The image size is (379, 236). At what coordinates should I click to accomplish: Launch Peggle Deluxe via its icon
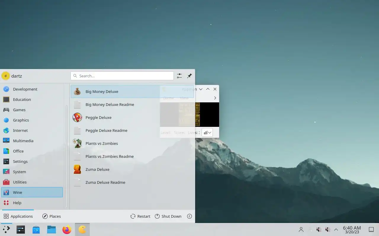coord(77,117)
